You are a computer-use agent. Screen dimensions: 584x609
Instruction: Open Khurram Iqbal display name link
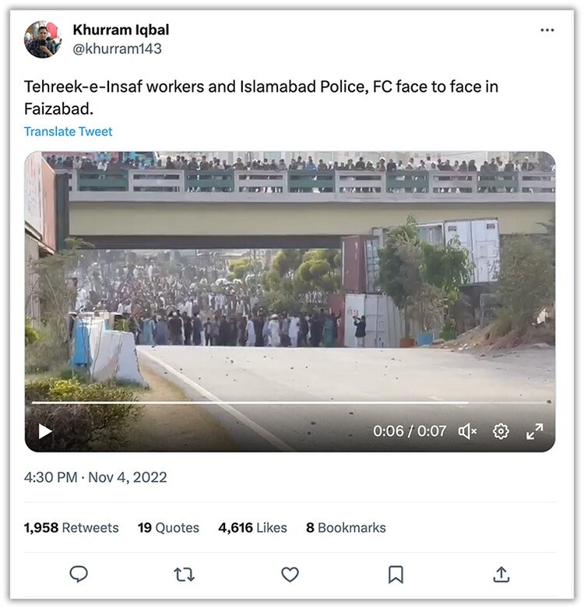click(x=121, y=30)
